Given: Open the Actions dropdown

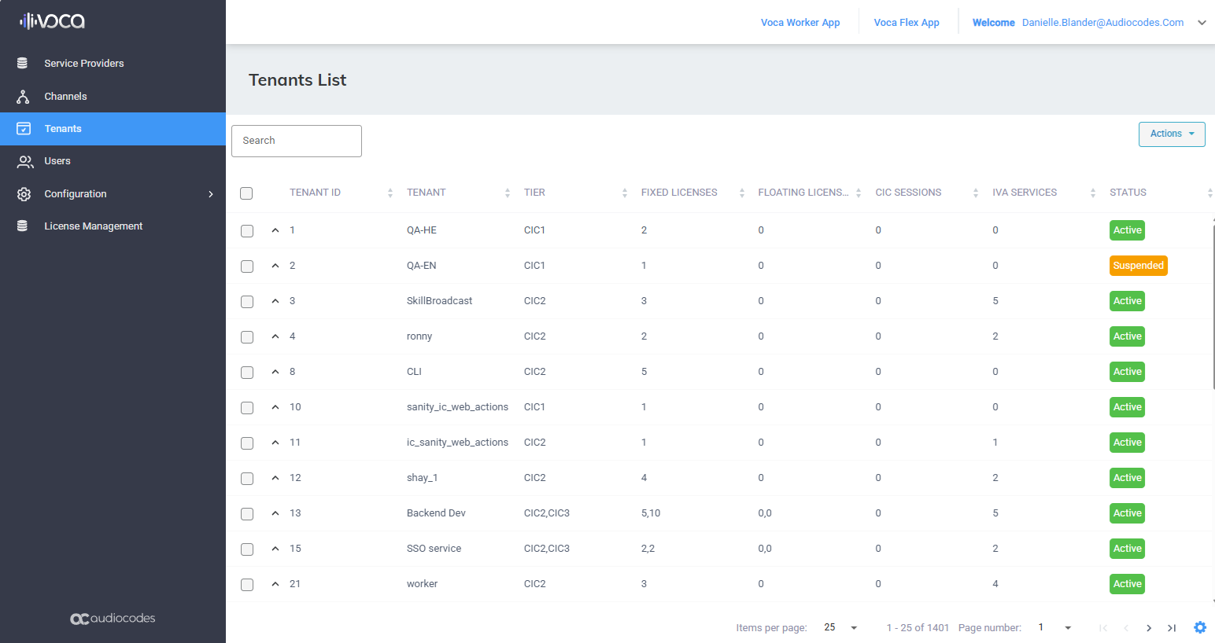Looking at the screenshot, I should pos(1171,134).
